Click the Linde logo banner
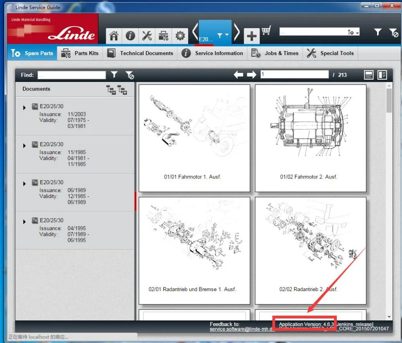This screenshot has height=343, width=402. [53, 29]
